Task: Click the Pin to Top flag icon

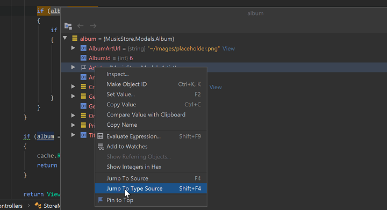Action: (x=100, y=200)
